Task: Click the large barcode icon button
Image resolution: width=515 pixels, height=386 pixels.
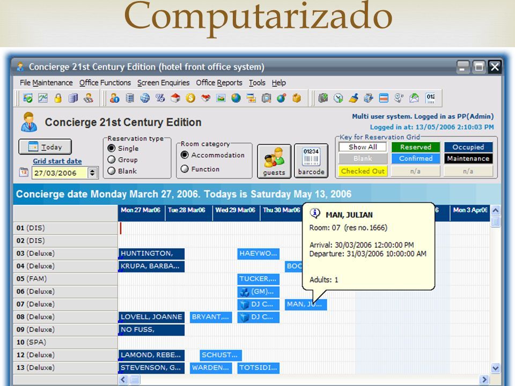Action: click(x=311, y=161)
